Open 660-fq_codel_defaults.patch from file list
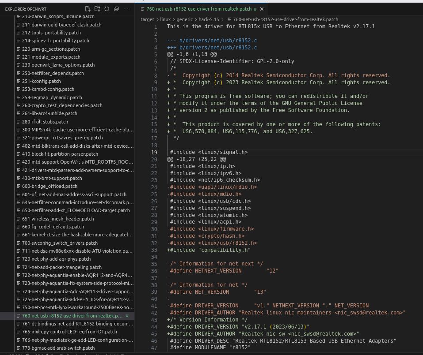Screen dimensions: 423x355 coord(53,227)
